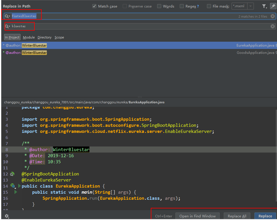Click Open in Find Window button
The image size is (277, 220).
197,216
